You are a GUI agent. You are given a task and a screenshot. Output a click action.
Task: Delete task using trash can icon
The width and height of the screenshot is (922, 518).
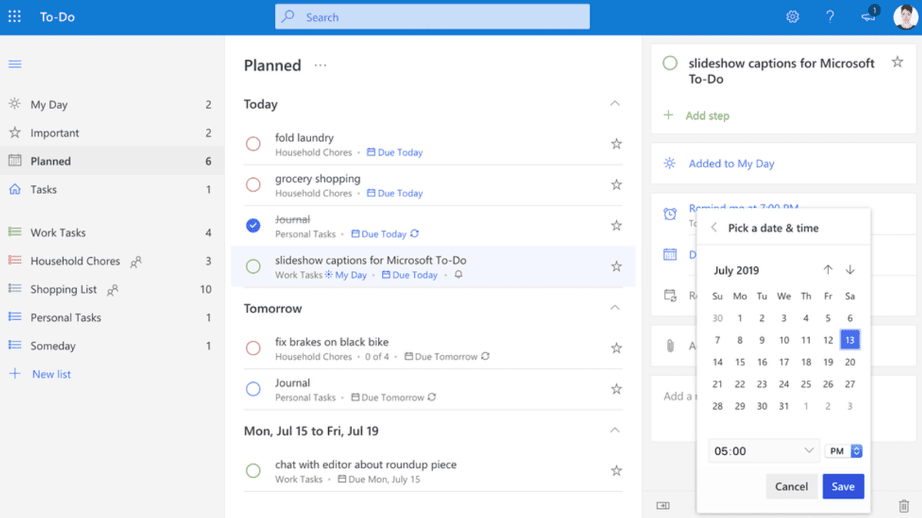[x=904, y=506]
